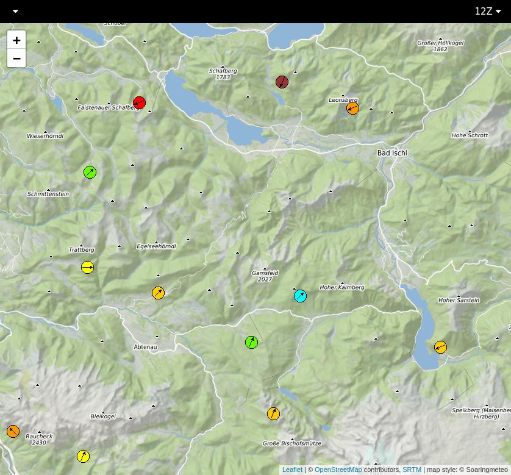
Task: Select the orange wind marker near Hoher Sarstein
Action: tap(441, 346)
